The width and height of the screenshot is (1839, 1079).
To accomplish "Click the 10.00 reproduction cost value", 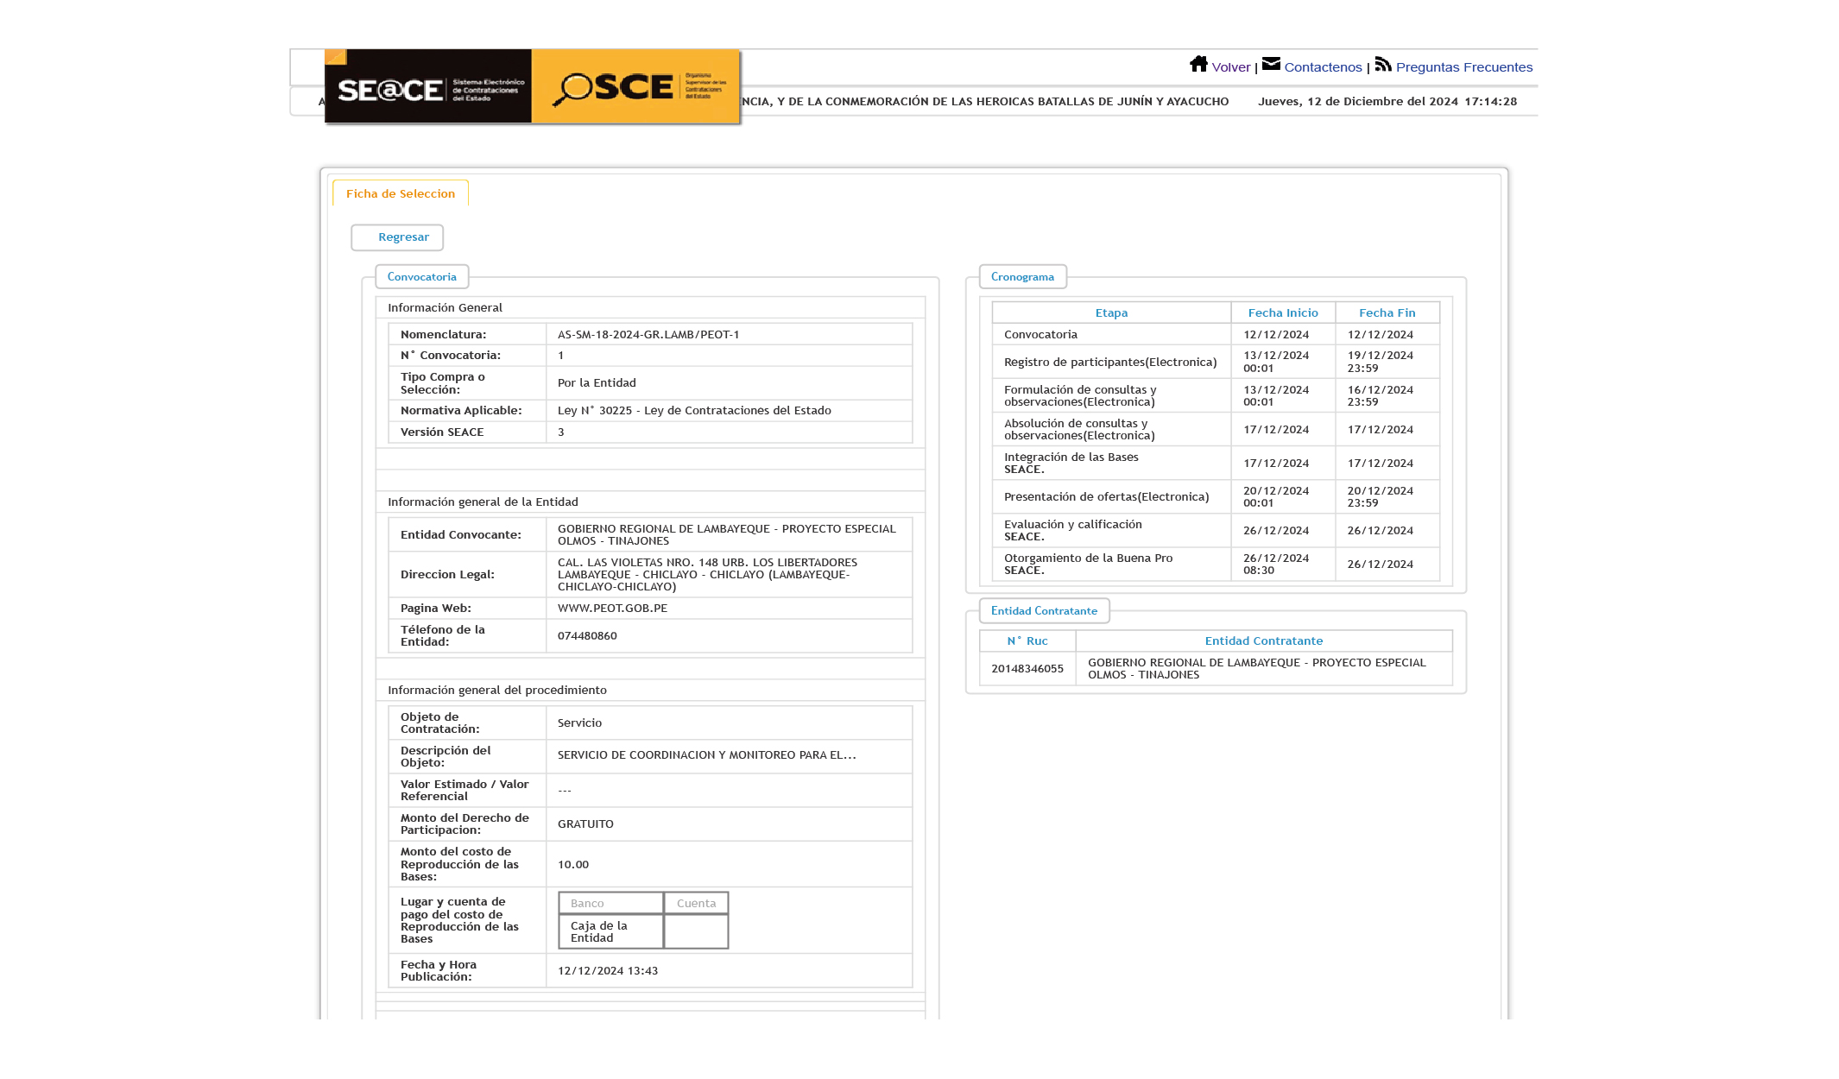I will 573,865.
